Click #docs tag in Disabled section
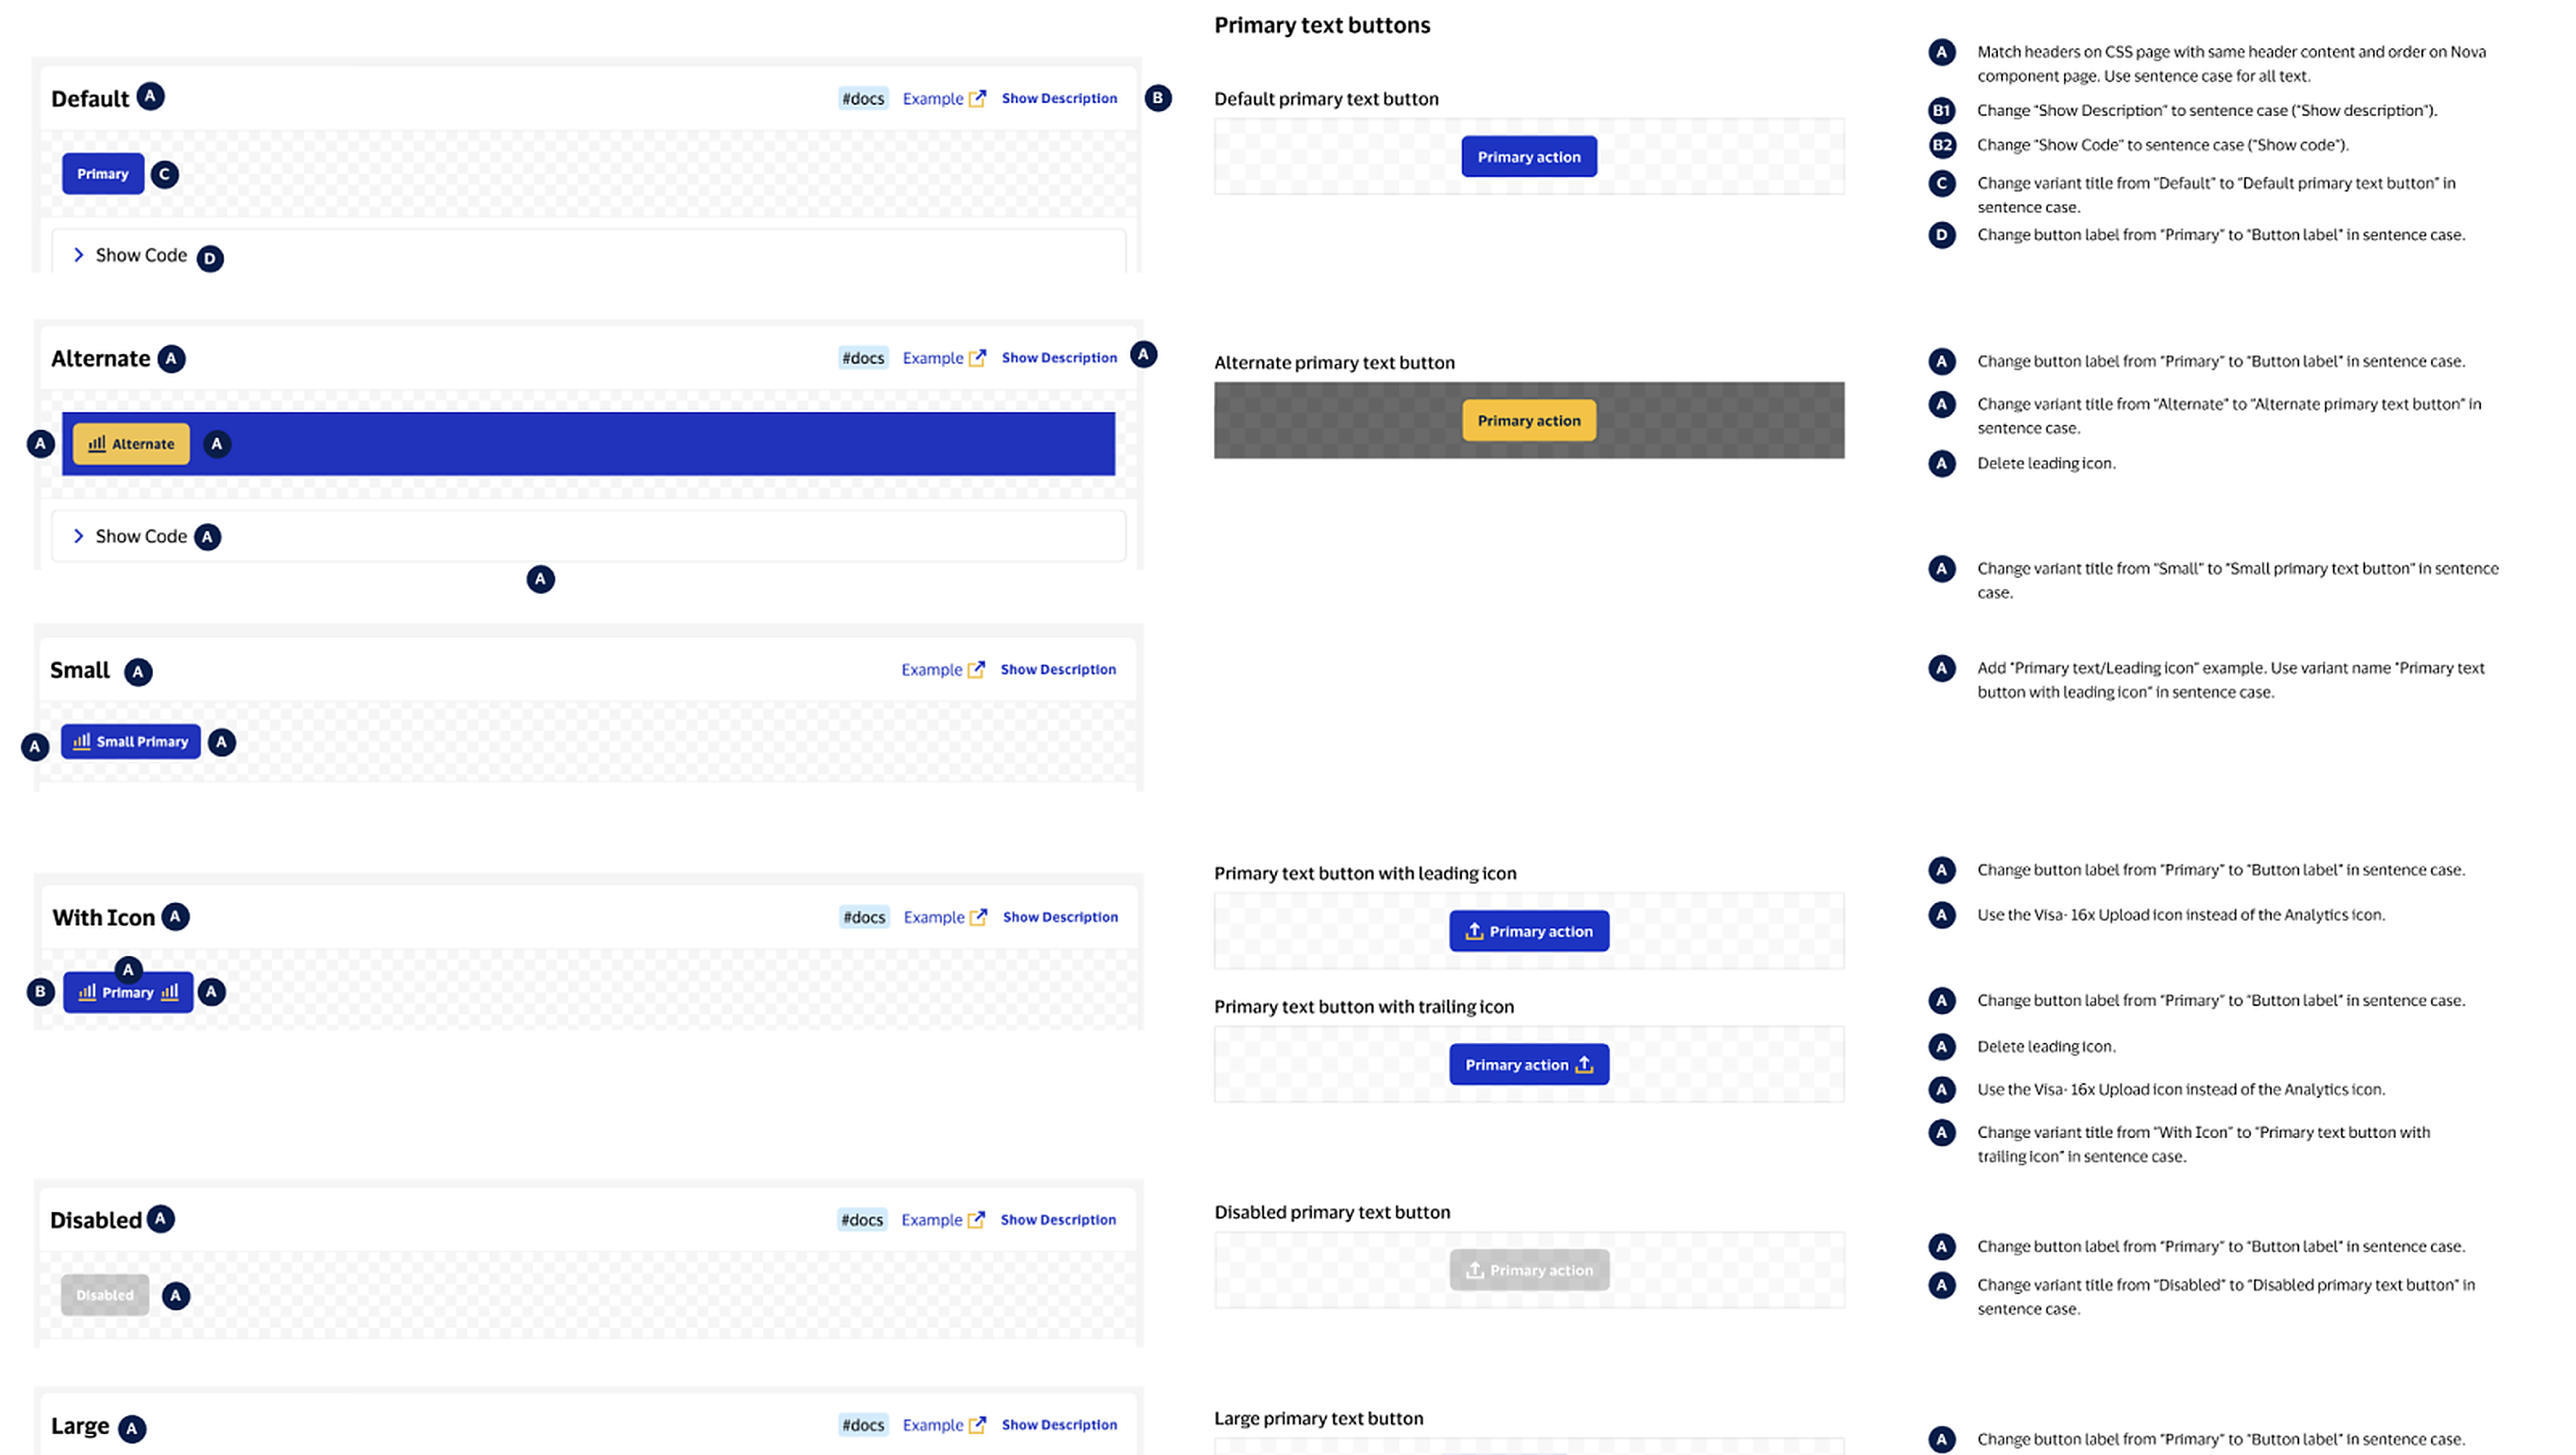 pyautogui.click(x=862, y=1221)
